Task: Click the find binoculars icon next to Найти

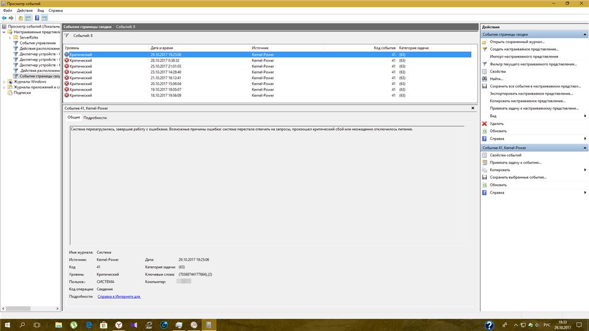Action: [484, 79]
